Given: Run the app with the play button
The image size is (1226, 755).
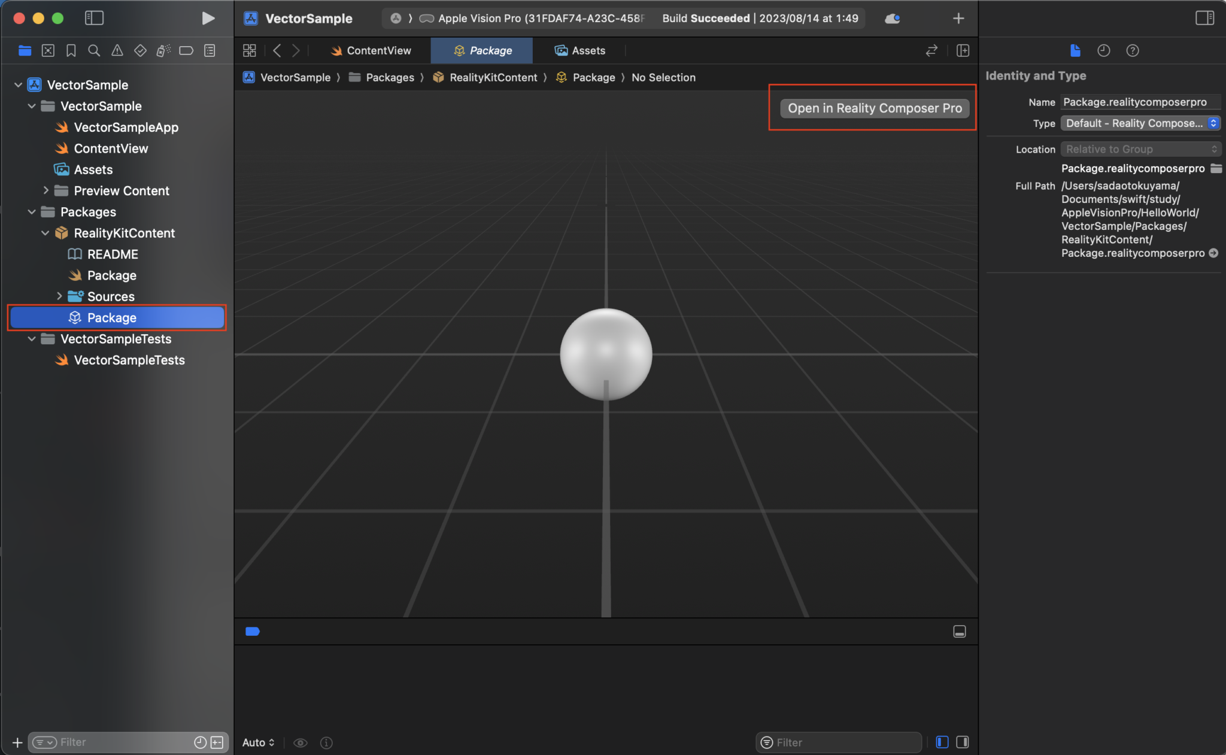Looking at the screenshot, I should pos(208,18).
